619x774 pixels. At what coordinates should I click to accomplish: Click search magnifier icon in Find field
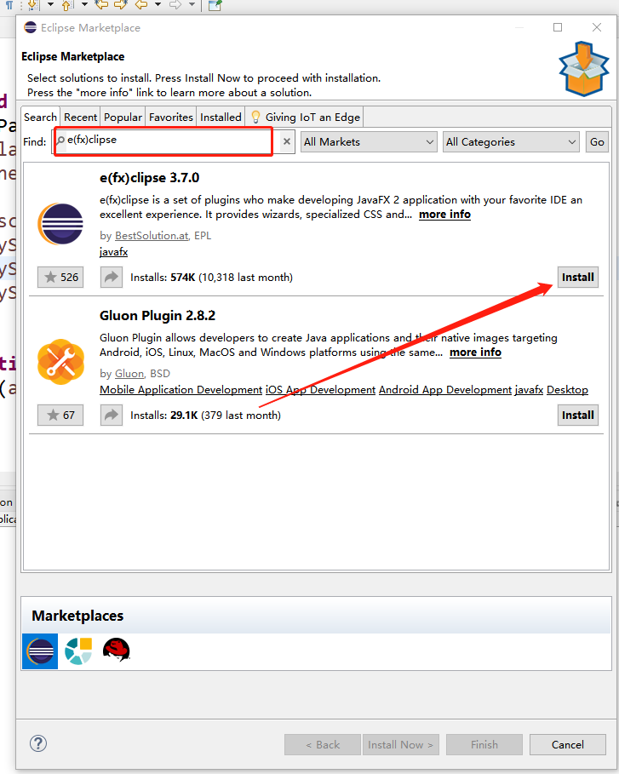60,140
